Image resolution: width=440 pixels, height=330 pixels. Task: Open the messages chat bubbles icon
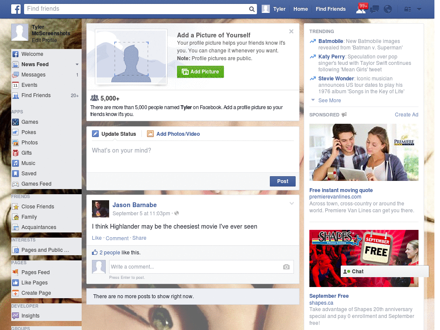374,9
